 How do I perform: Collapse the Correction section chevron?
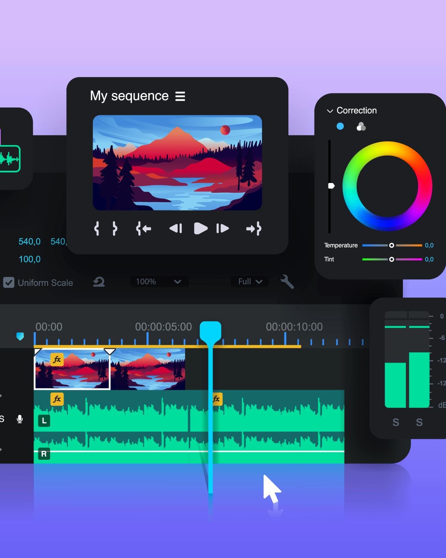[x=330, y=111]
